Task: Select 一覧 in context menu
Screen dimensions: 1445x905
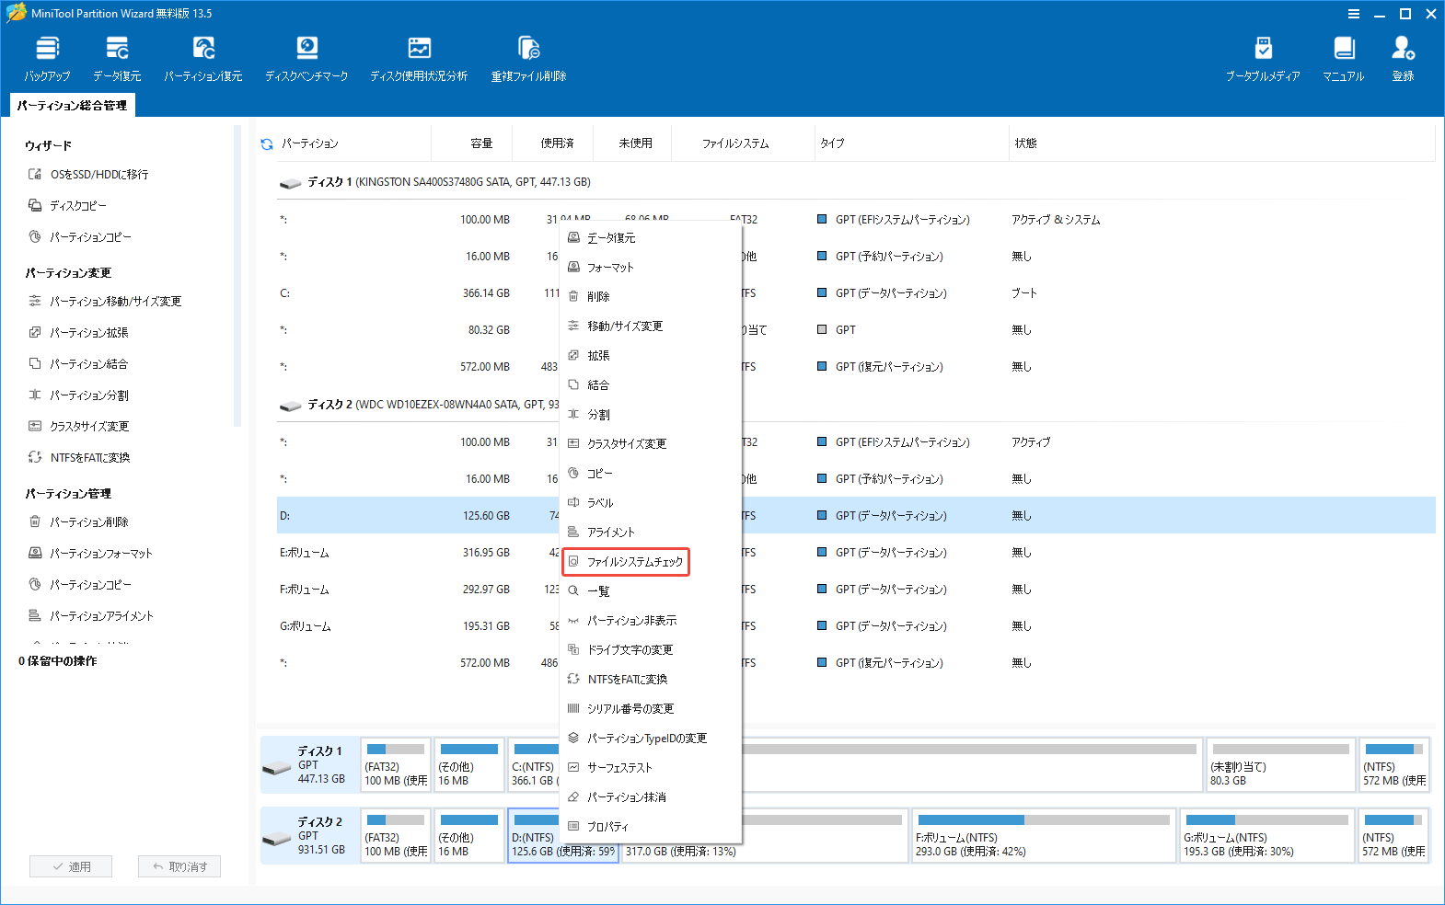Action: (x=651, y=590)
